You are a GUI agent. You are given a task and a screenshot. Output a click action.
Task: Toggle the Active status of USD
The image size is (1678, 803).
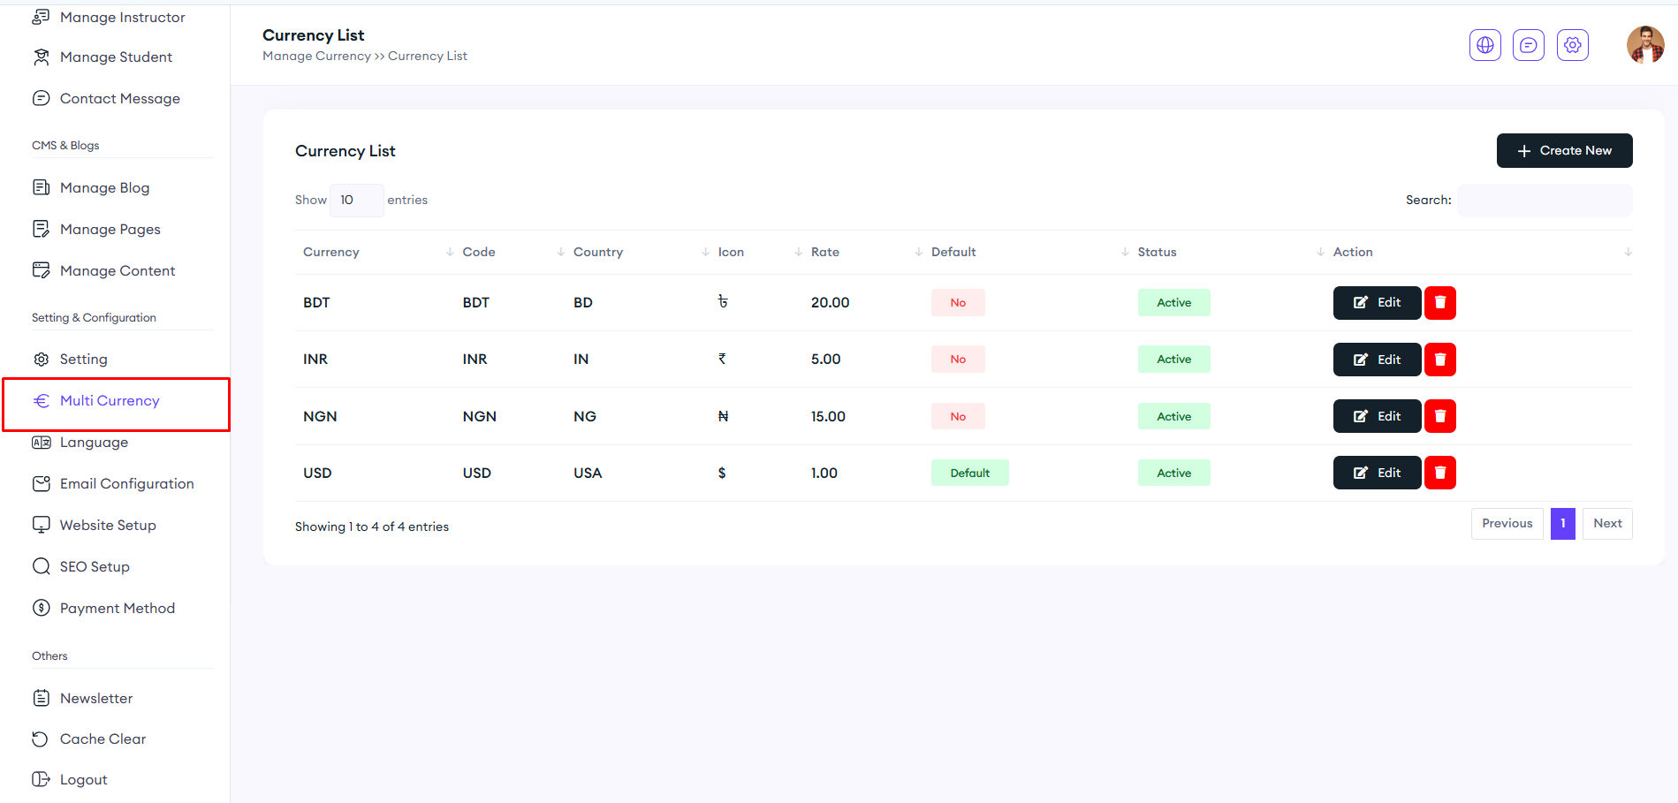(x=1173, y=473)
